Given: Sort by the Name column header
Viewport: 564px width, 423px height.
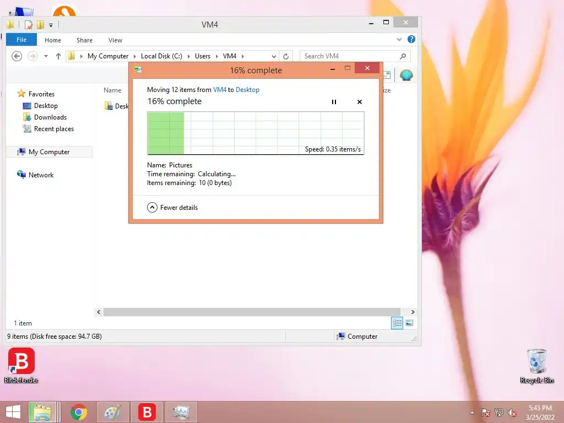Looking at the screenshot, I should pyautogui.click(x=112, y=90).
